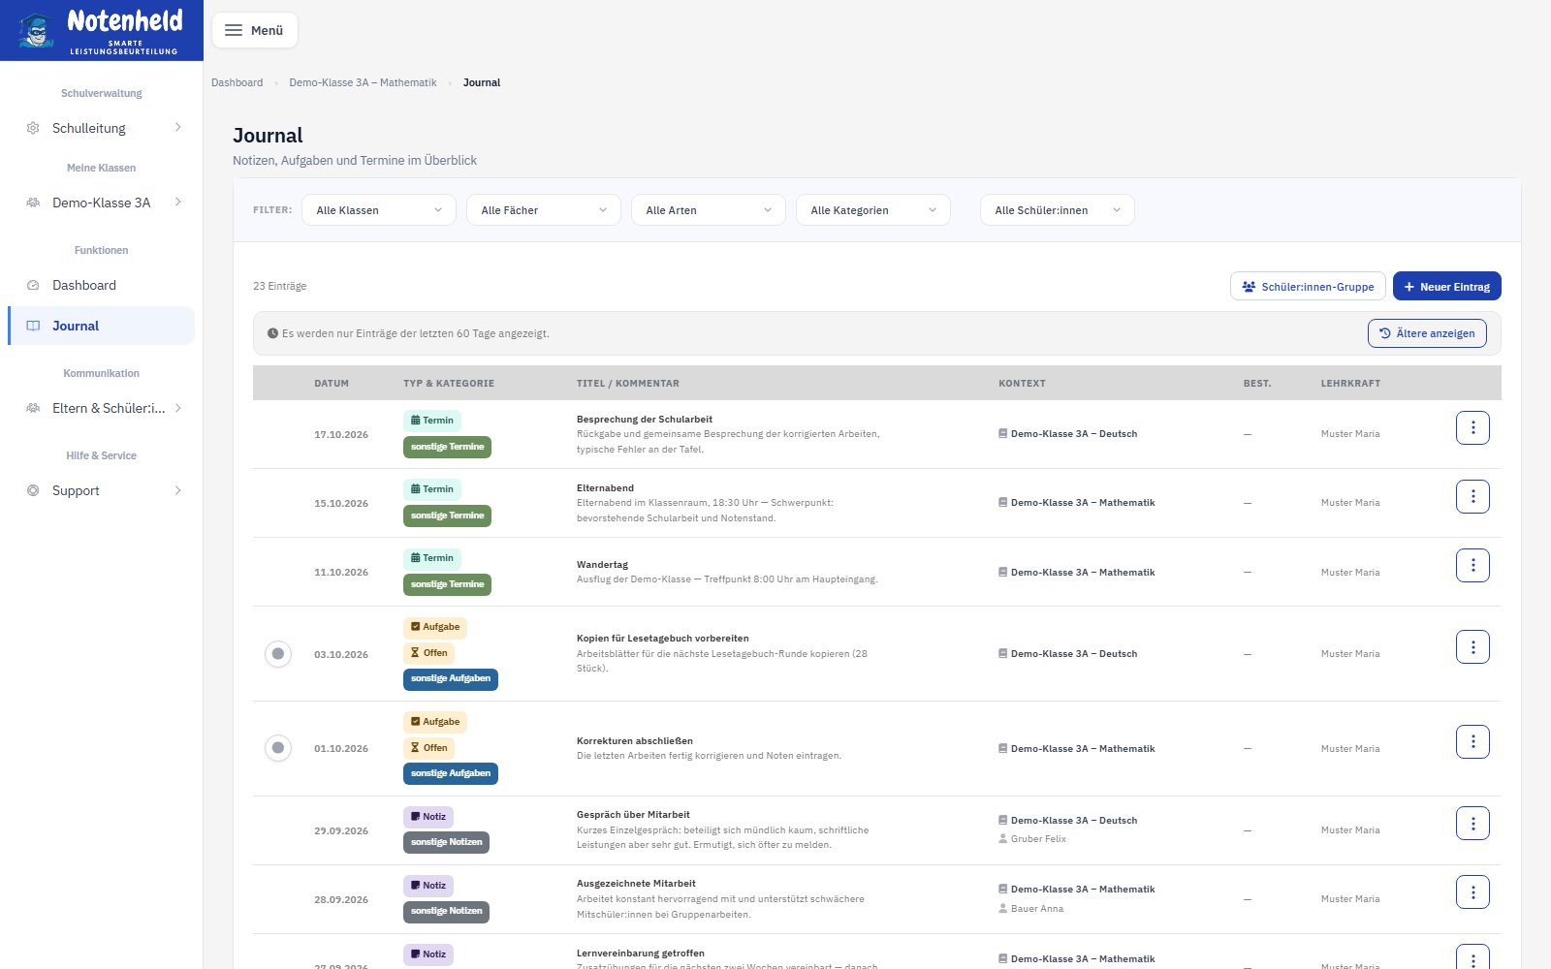This screenshot has width=1551, height=969.
Task: Open the three-dot menu for Elternabend entry
Action: [1472, 496]
